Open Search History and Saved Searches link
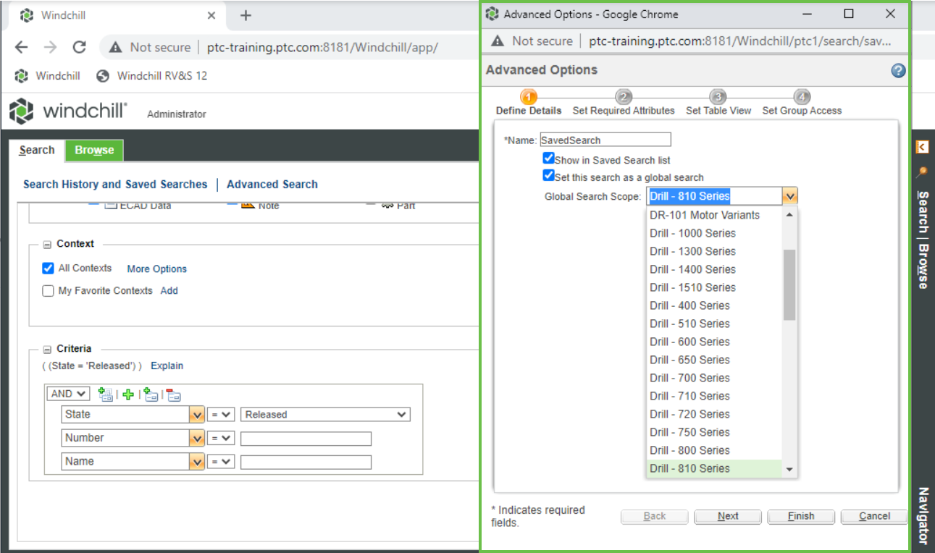This screenshot has height=553, width=935. pos(115,185)
